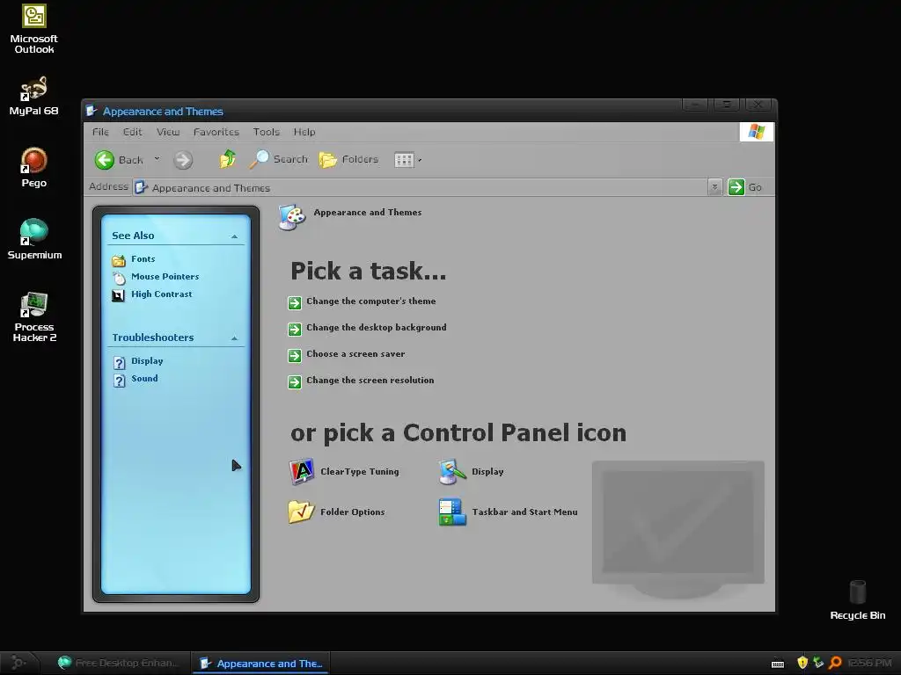The image size is (901, 675).
Task: Open the Folder Options icon
Action: click(x=301, y=512)
